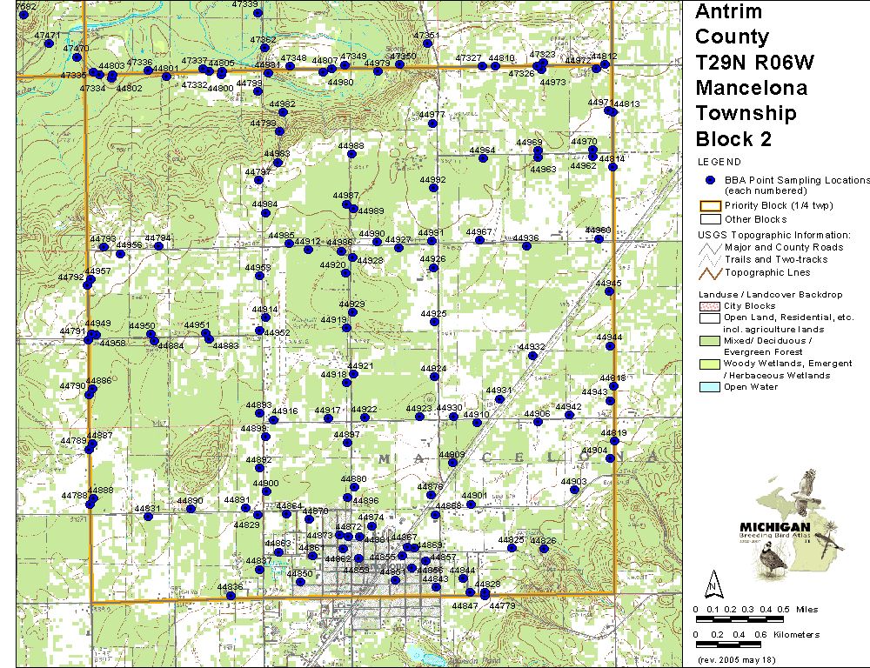Click the north arrow compass symbol
Screen dimensions: 870x668
(x=713, y=580)
